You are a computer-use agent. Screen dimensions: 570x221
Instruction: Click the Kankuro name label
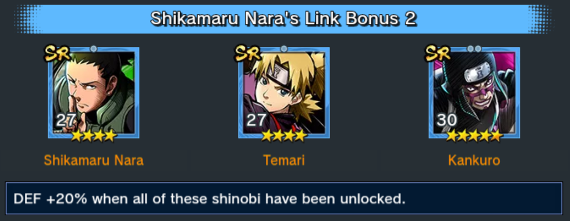tap(474, 160)
